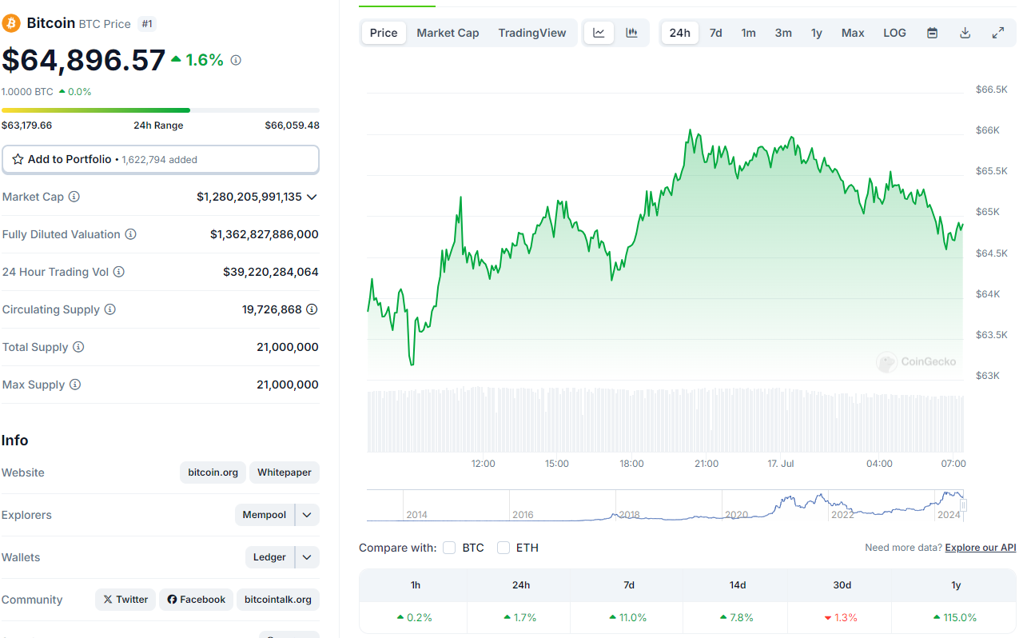Click the $1,362,827,886,000 valuation value
1023x638 pixels.
[265, 234]
